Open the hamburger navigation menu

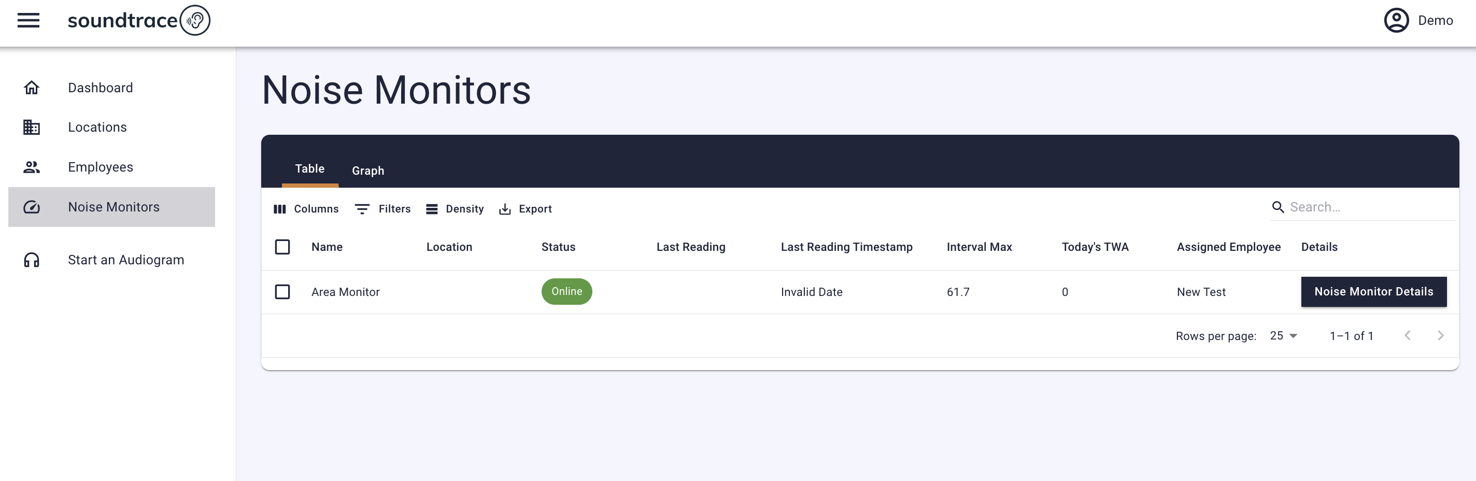click(x=28, y=21)
